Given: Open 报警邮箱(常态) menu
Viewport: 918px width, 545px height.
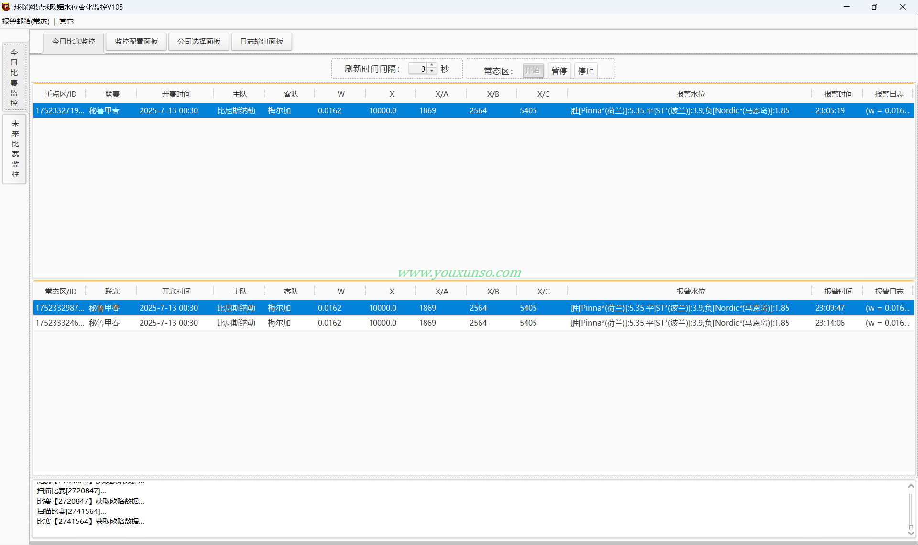Looking at the screenshot, I should (26, 22).
